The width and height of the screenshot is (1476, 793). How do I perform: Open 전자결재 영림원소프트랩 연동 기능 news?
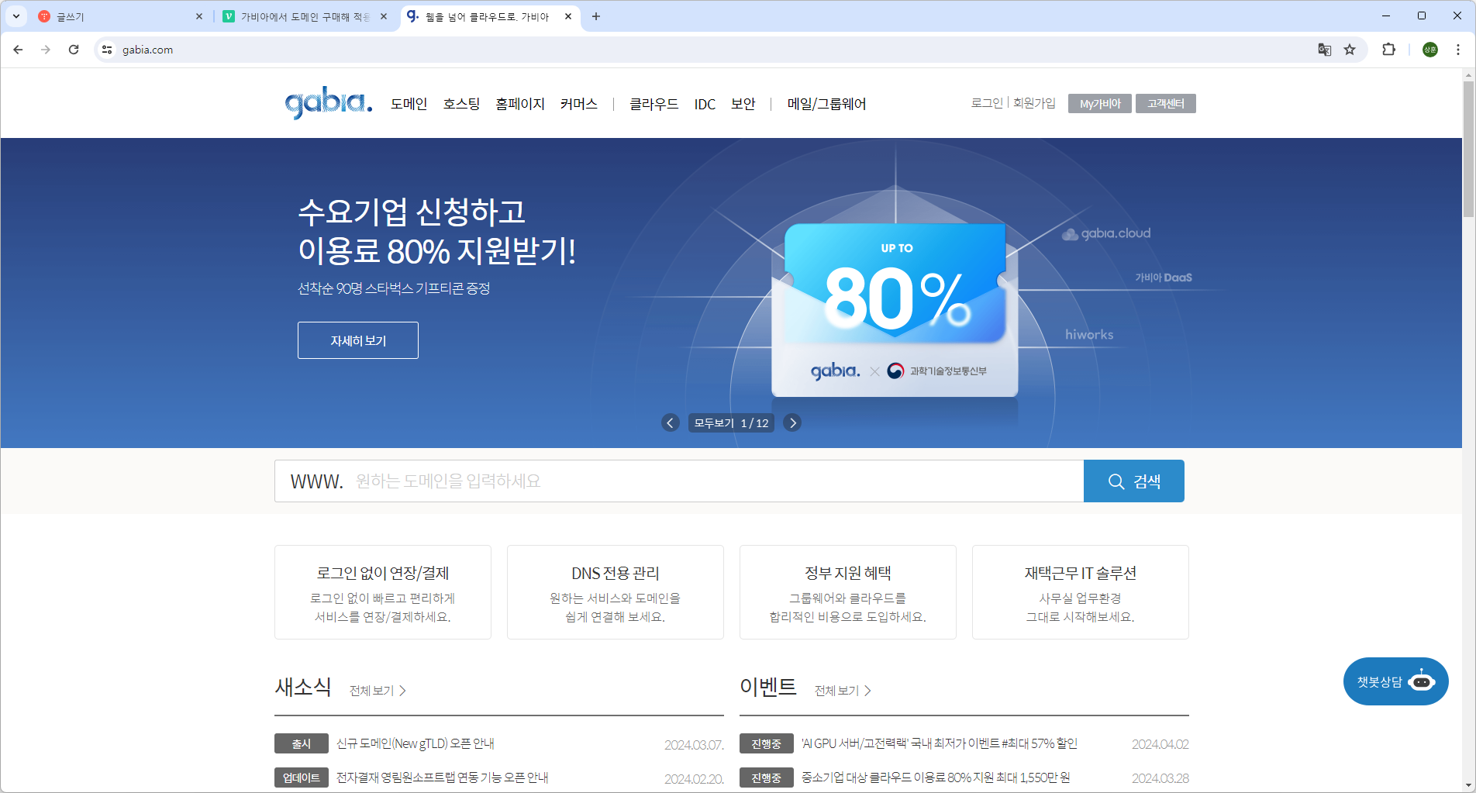442,777
